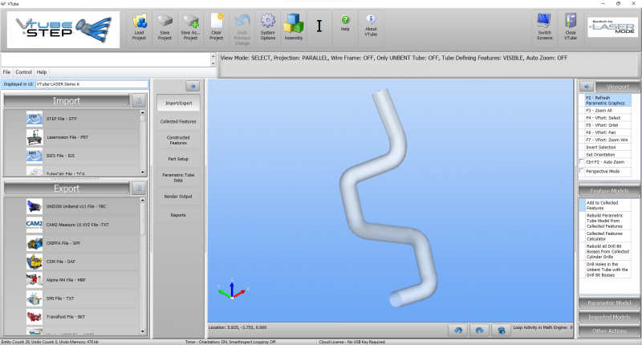642x345 pixels.
Task: Switch to Collected Features tab
Action: tap(178, 121)
